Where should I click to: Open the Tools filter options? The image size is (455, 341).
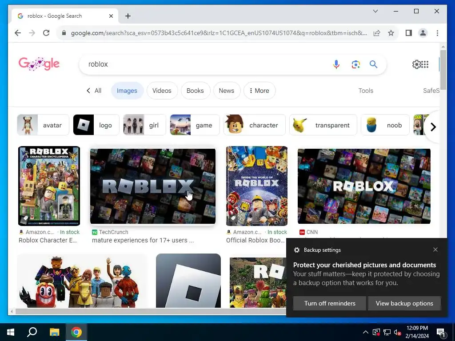click(366, 91)
